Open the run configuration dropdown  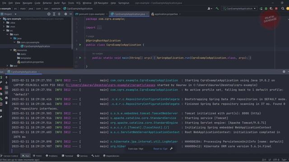click(x=239, y=9)
